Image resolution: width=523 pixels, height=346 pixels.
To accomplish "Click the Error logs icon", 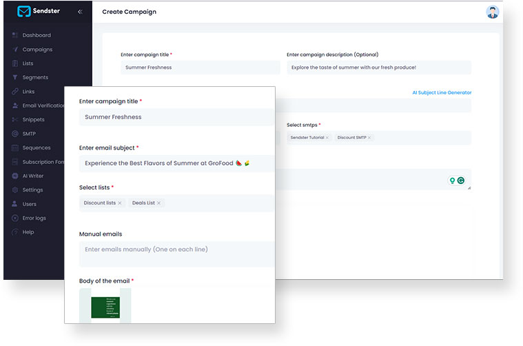I will (x=15, y=218).
